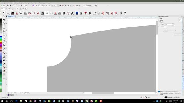Select the Interactive Fill tool

tap(4, 68)
